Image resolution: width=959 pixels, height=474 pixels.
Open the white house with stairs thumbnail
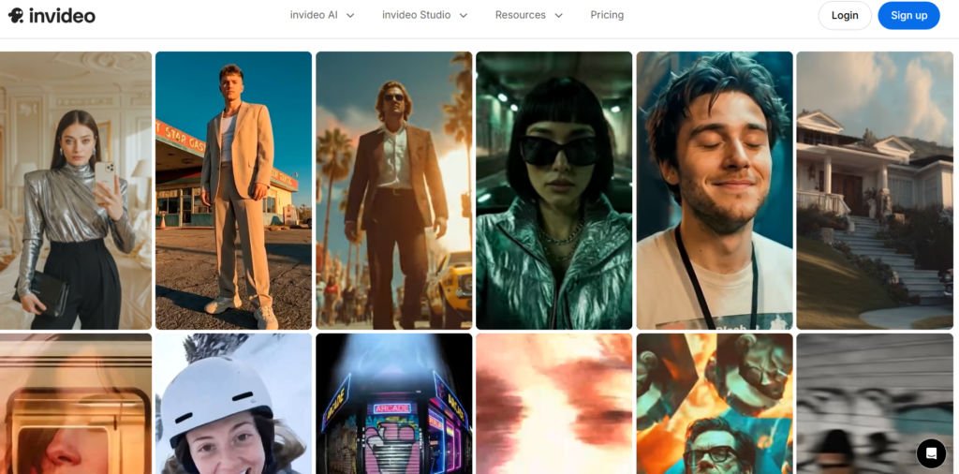(875, 190)
